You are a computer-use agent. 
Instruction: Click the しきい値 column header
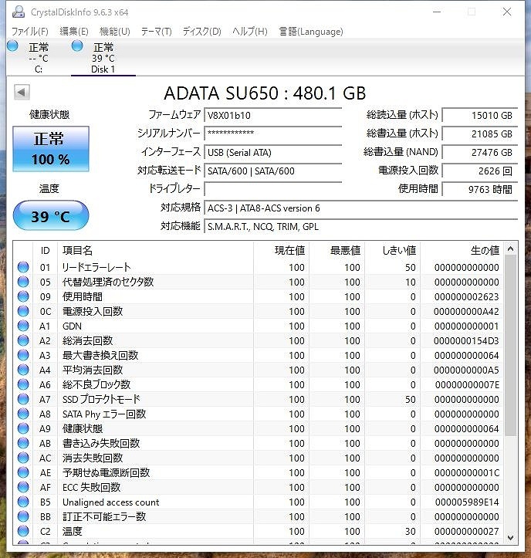tap(393, 251)
